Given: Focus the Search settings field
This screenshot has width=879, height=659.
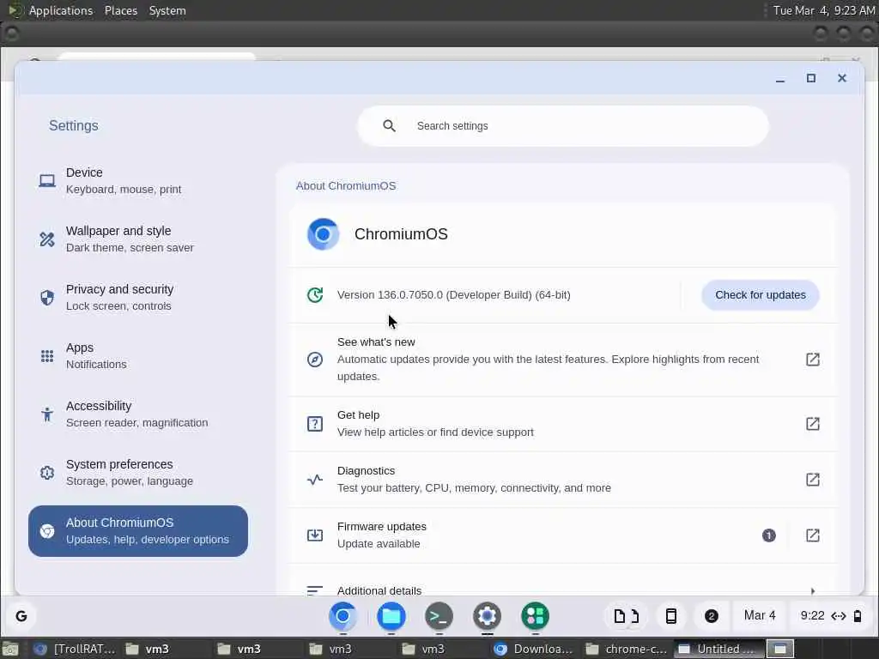Looking at the screenshot, I should pos(563,126).
